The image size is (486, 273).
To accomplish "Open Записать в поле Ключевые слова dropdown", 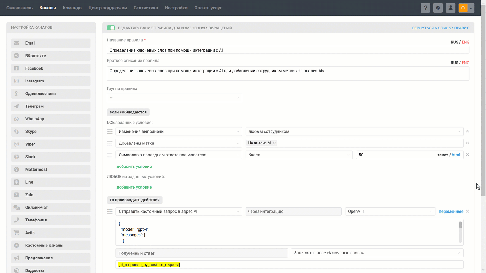I will [x=377, y=253].
